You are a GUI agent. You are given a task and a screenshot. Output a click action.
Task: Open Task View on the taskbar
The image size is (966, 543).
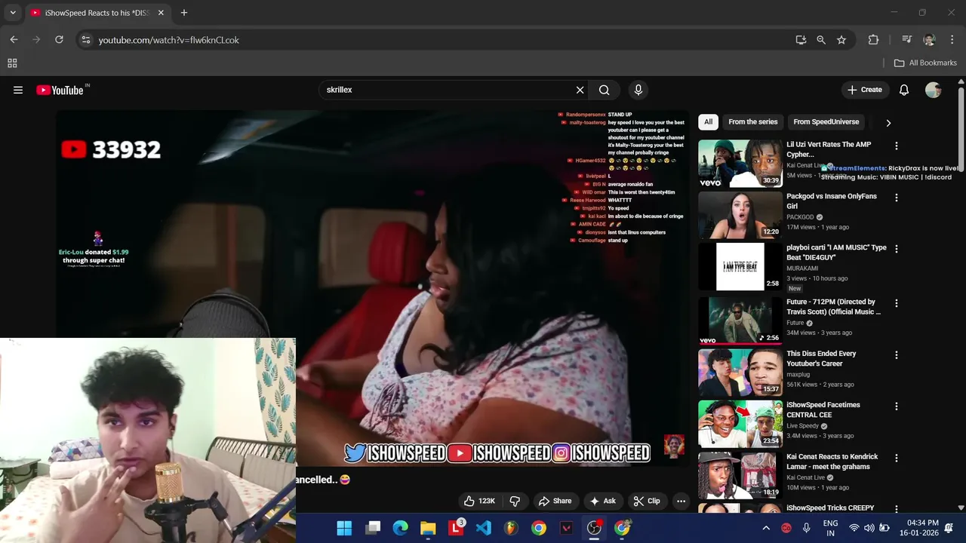click(373, 528)
